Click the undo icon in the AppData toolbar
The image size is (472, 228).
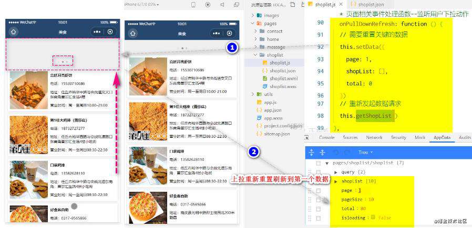(x=335, y=153)
